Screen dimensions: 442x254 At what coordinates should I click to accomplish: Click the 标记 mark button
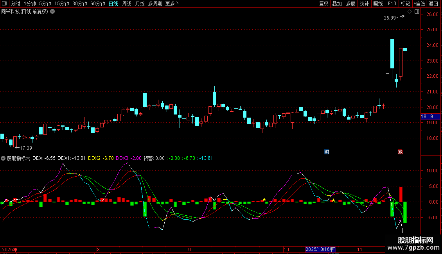[x=405, y=4]
